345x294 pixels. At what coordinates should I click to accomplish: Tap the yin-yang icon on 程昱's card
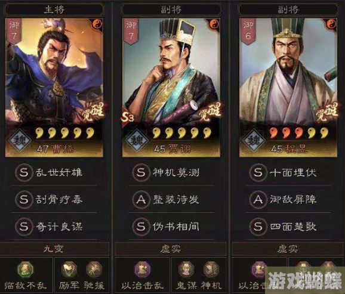click(331, 24)
